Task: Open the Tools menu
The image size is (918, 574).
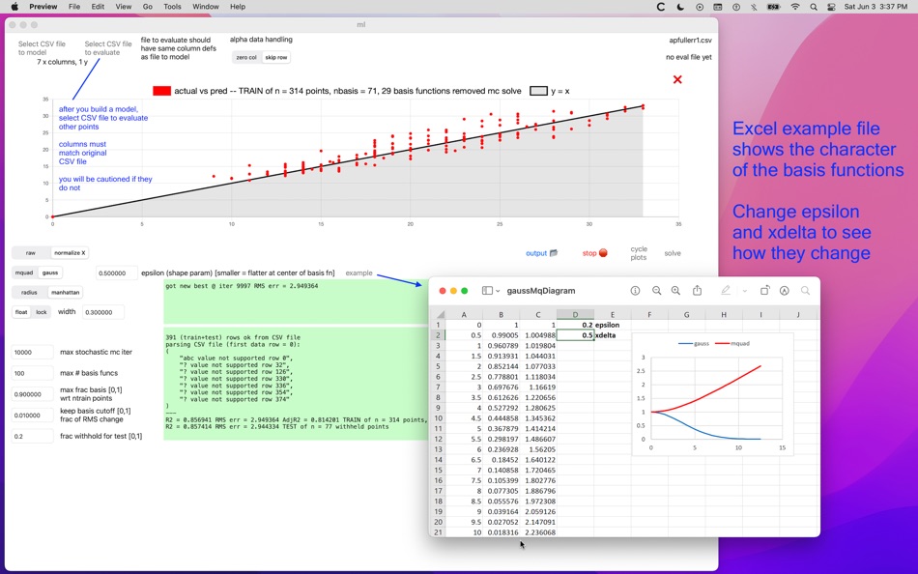Action: (172, 7)
